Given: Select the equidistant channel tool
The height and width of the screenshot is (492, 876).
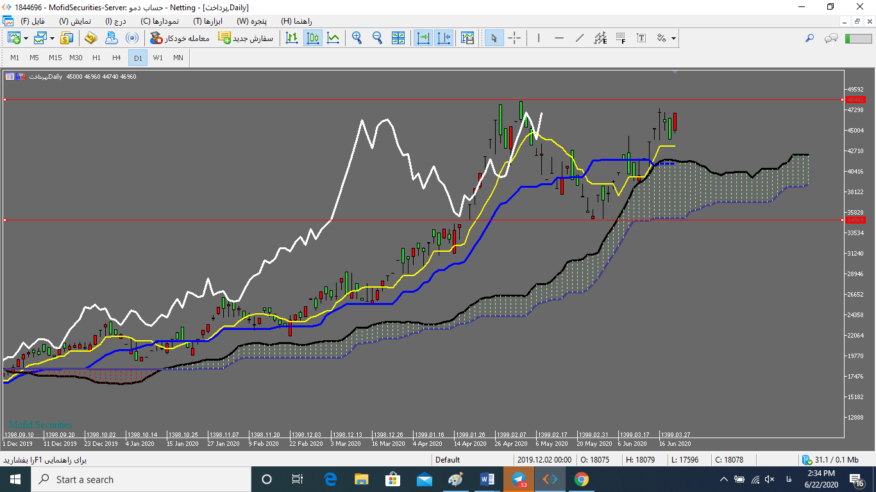Looking at the screenshot, I should (x=600, y=38).
